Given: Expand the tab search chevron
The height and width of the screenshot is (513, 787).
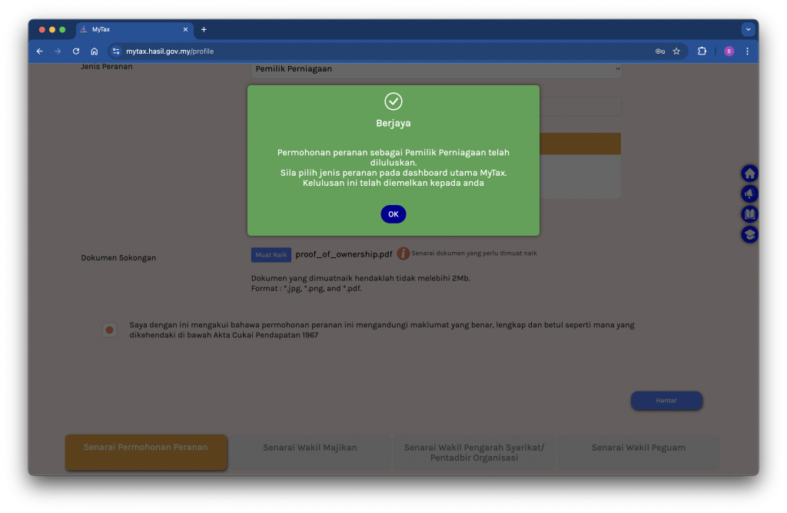Looking at the screenshot, I should pos(748,29).
